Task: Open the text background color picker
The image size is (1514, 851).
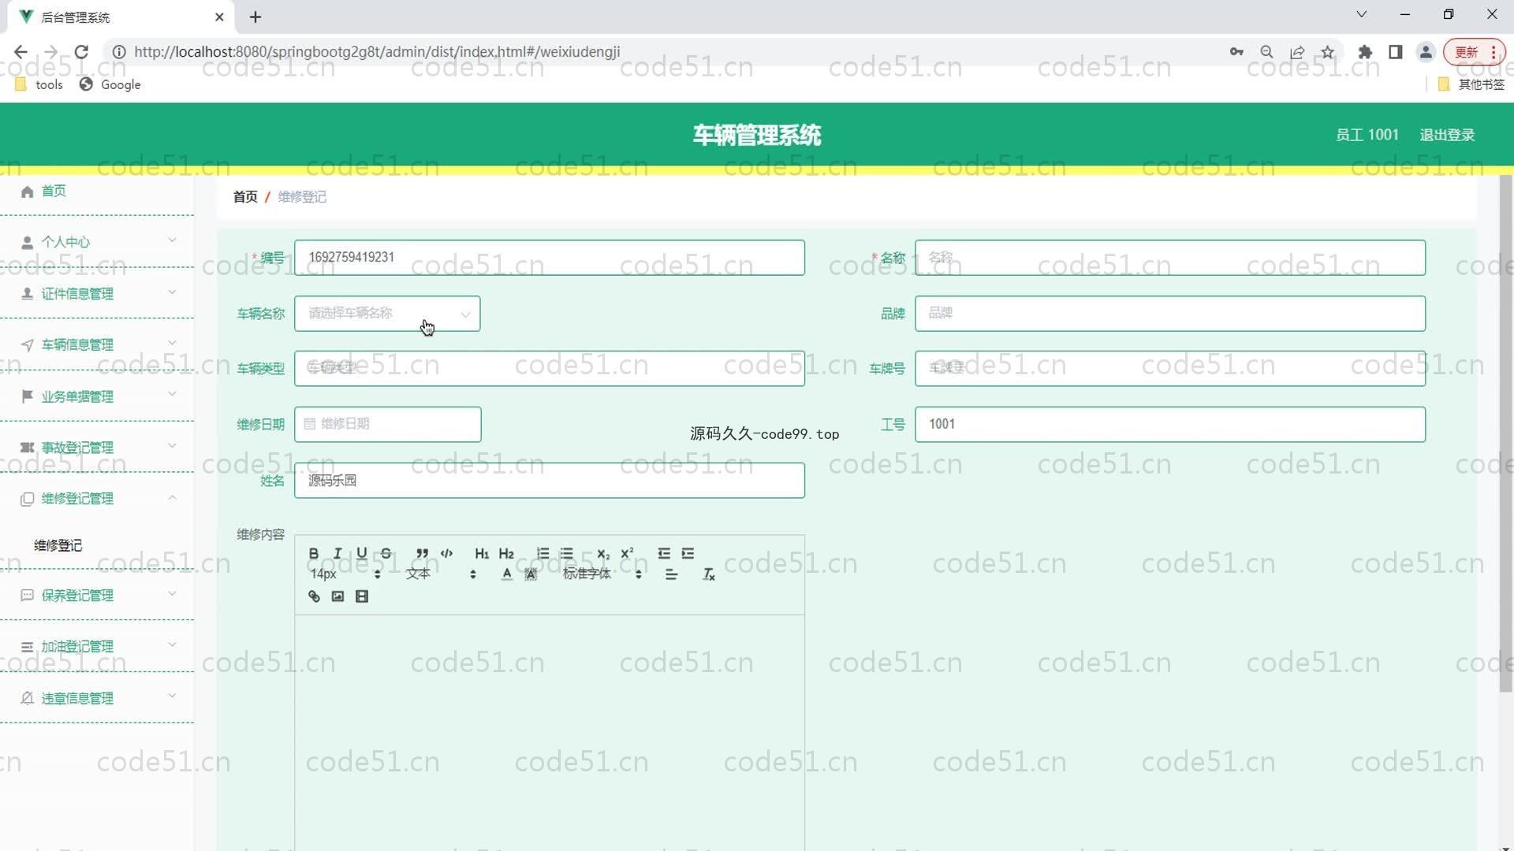Action: tap(531, 574)
